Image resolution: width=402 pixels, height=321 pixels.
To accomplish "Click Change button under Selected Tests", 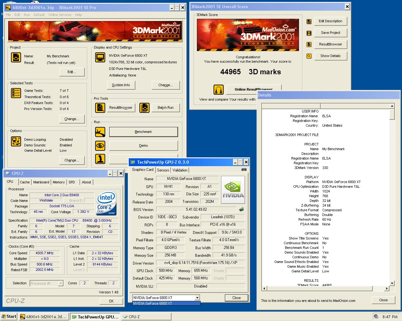I will [x=72, y=119].
